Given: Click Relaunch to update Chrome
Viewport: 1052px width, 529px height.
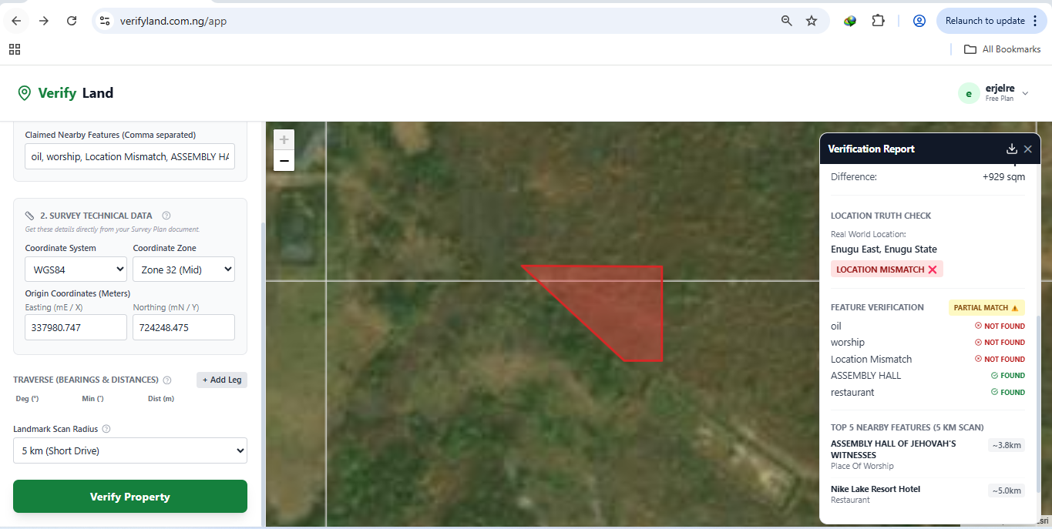Looking at the screenshot, I should pyautogui.click(x=991, y=21).
